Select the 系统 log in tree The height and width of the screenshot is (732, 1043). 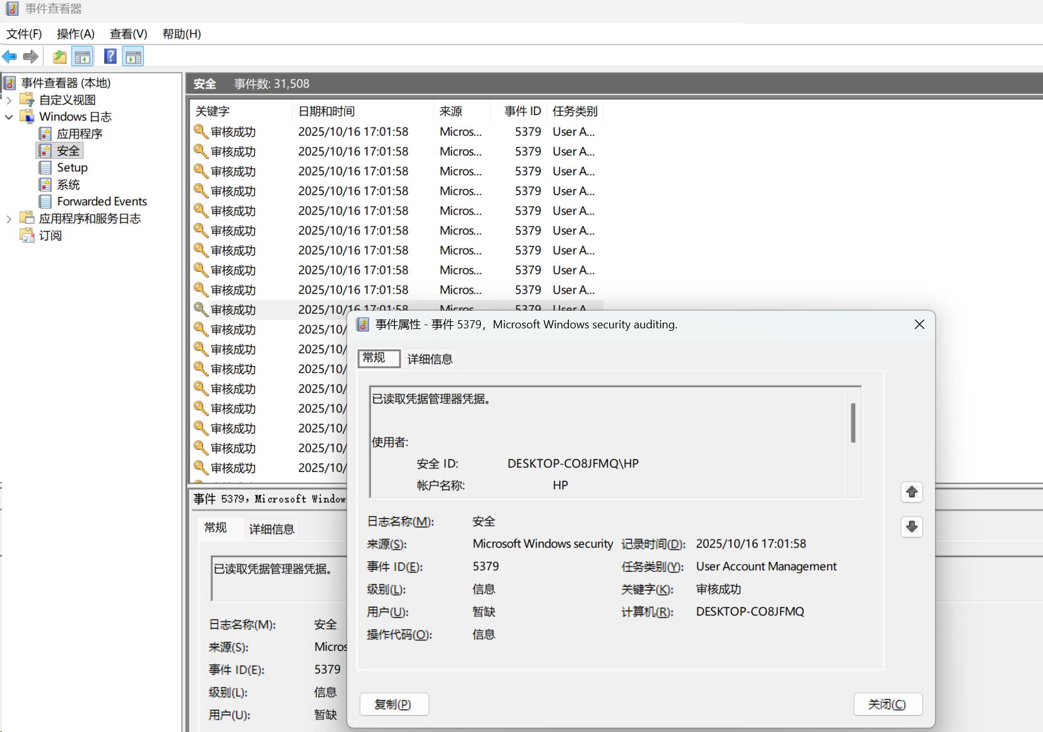click(68, 185)
